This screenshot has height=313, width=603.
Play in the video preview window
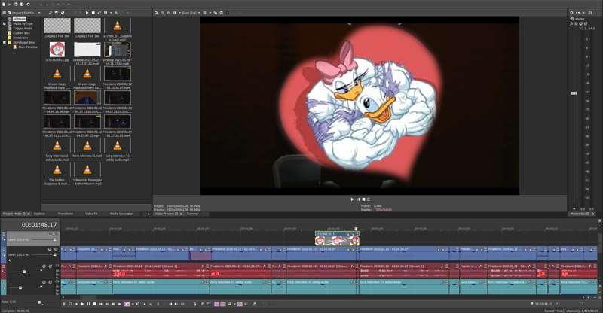tap(352, 199)
